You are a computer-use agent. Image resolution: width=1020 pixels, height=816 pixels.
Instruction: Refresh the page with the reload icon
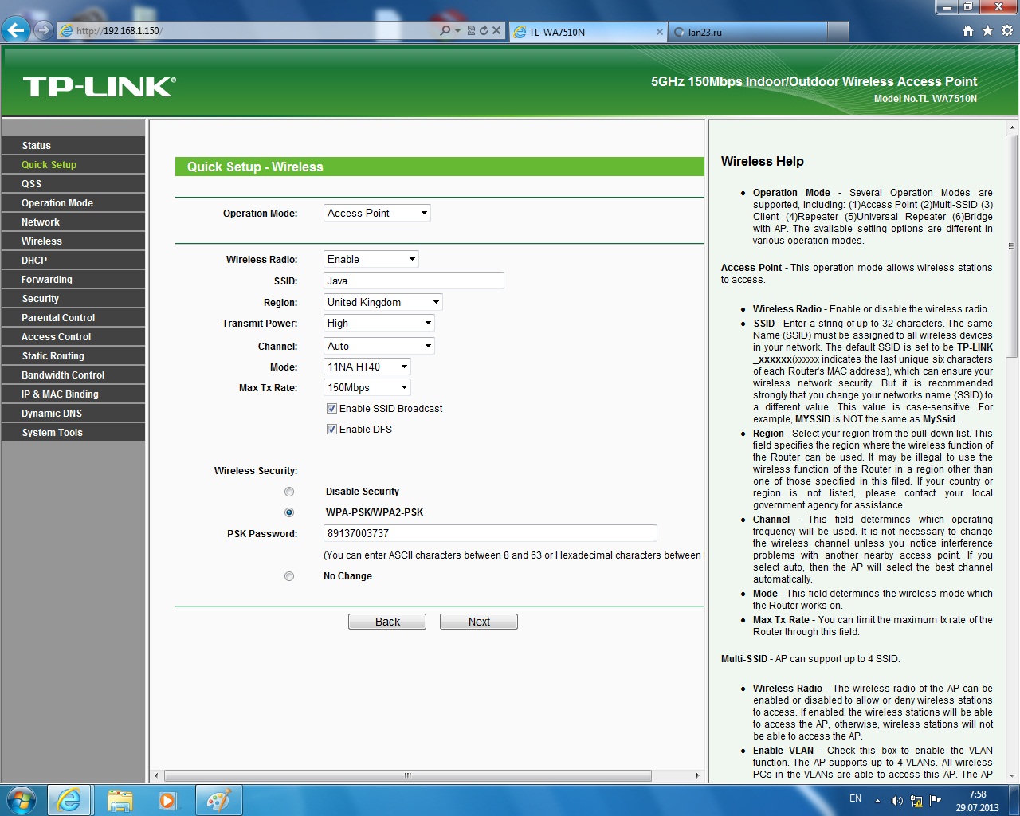coord(483,31)
